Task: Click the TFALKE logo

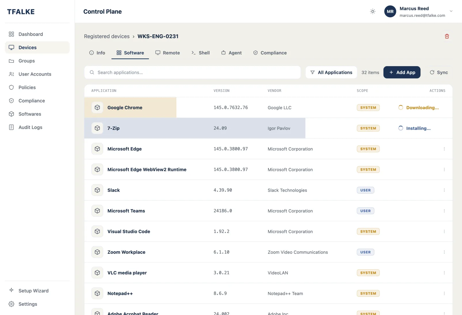Action: [x=21, y=12]
